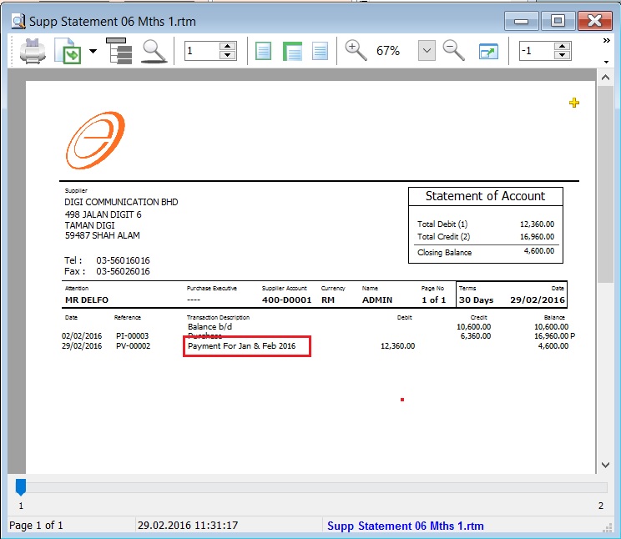Toggle the report outline tree icon
The height and width of the screenshot is (539, 621).
coord(120,52)
